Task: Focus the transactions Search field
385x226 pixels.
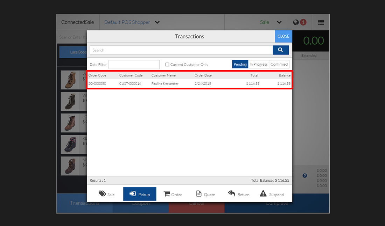Action: click(181, 50)
